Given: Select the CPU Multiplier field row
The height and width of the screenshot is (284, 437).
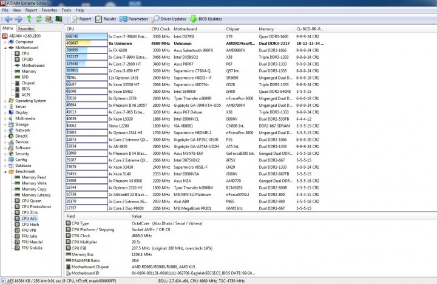Looking at the screenshot, I should (160, 242).
